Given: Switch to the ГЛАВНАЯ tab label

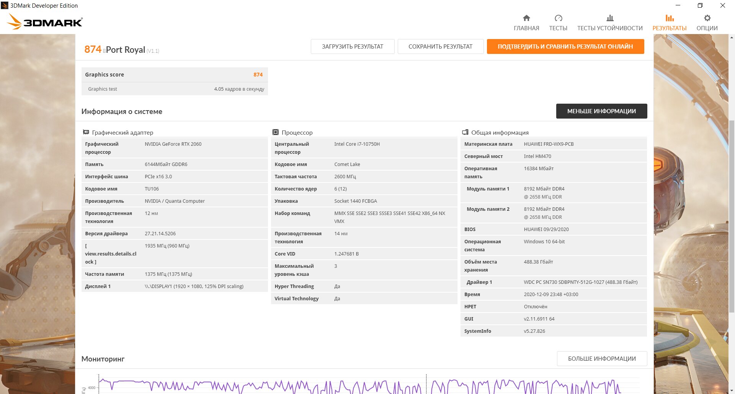Looking at the screenshot, I should click(x=526, y=28).
